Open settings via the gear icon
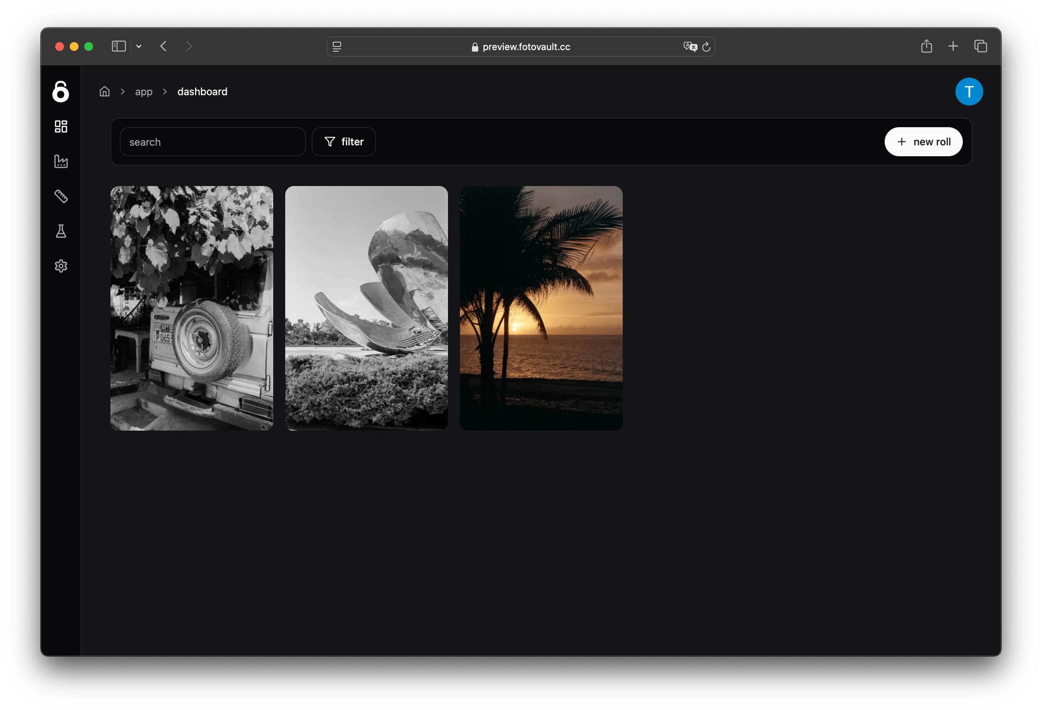This screenshot has width=1042, height=710. [61, 266]
